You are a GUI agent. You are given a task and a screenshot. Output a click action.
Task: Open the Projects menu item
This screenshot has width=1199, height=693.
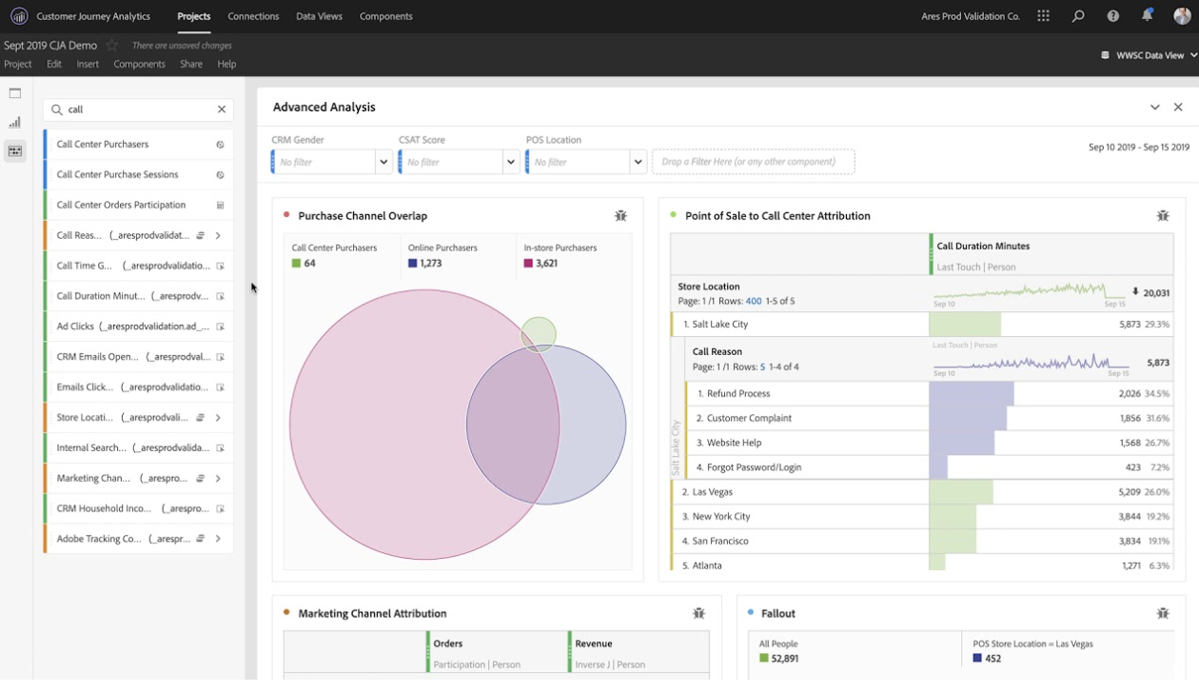pyautogui.click(x=193, y=16)
